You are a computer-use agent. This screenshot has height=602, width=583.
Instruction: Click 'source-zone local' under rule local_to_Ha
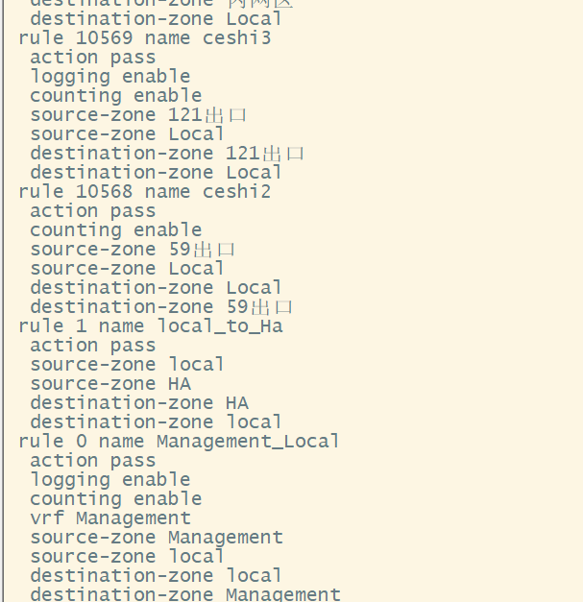click(x=128, y=365)
